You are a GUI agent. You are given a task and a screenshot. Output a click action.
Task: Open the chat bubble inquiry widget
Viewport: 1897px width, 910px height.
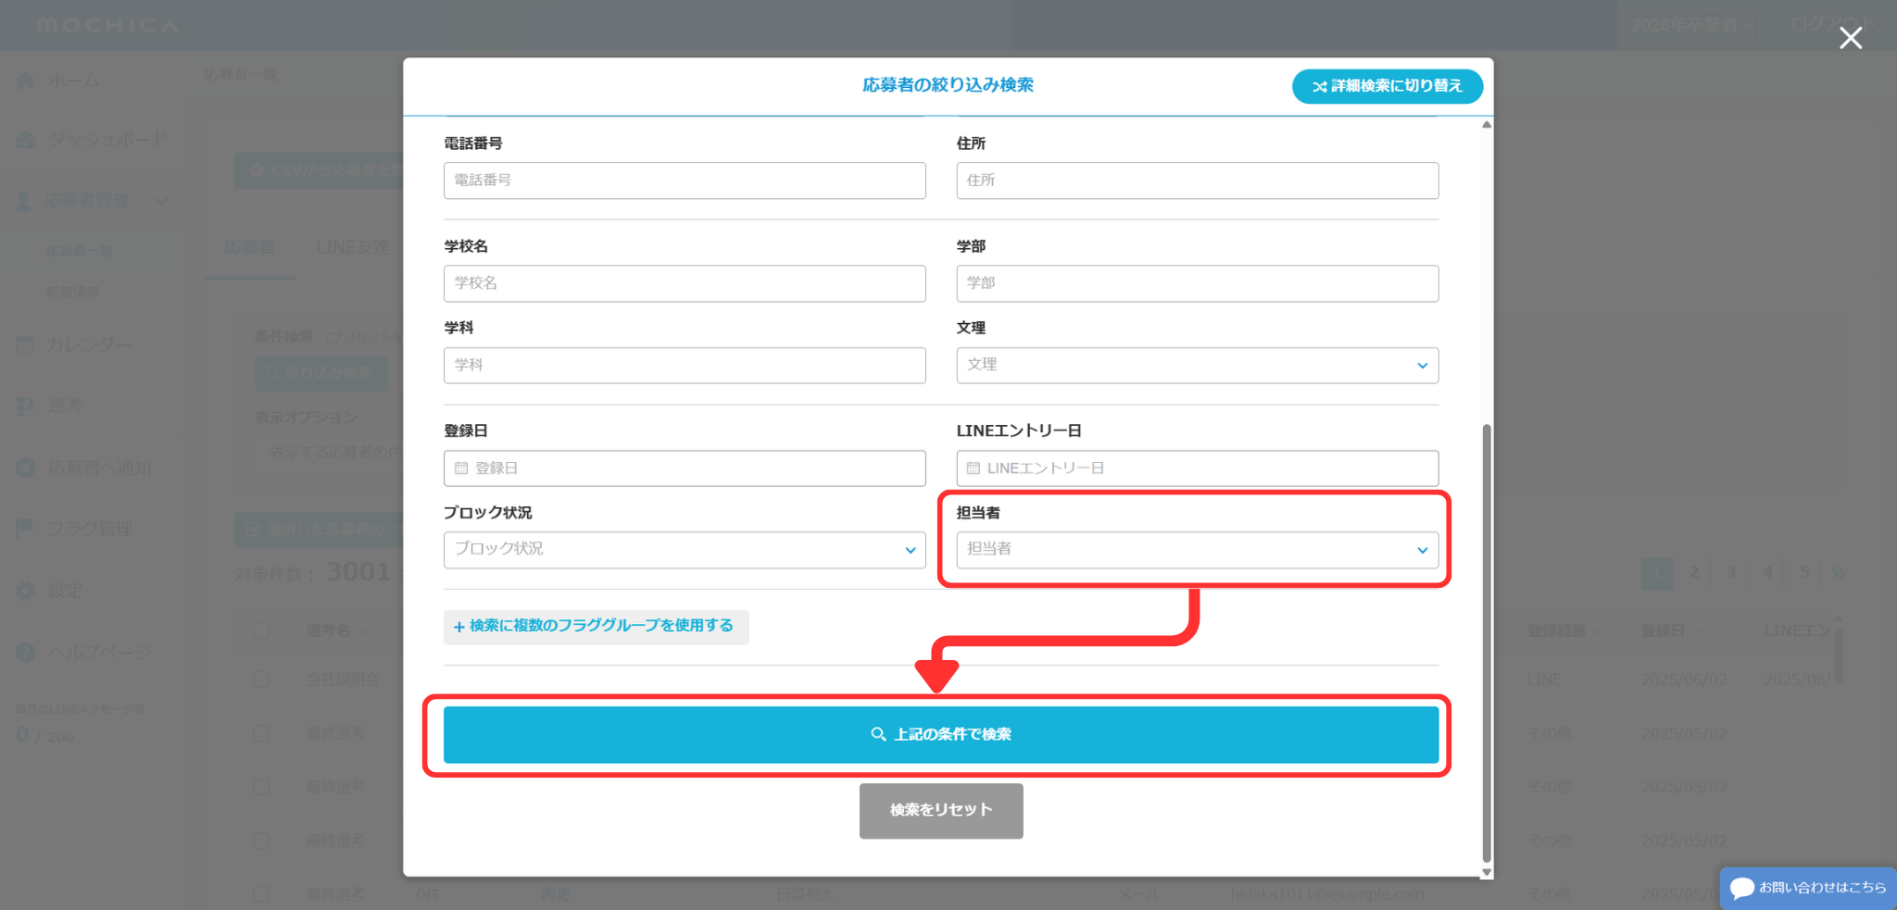coord(1741,888)
